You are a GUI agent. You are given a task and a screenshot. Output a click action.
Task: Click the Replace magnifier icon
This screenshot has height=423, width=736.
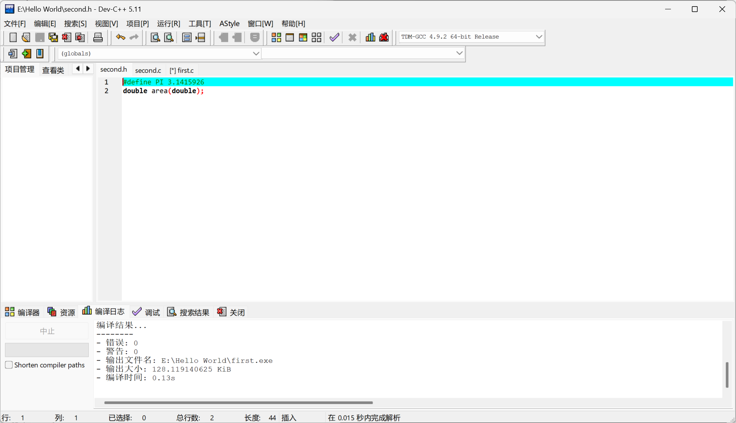pos(169,37)
